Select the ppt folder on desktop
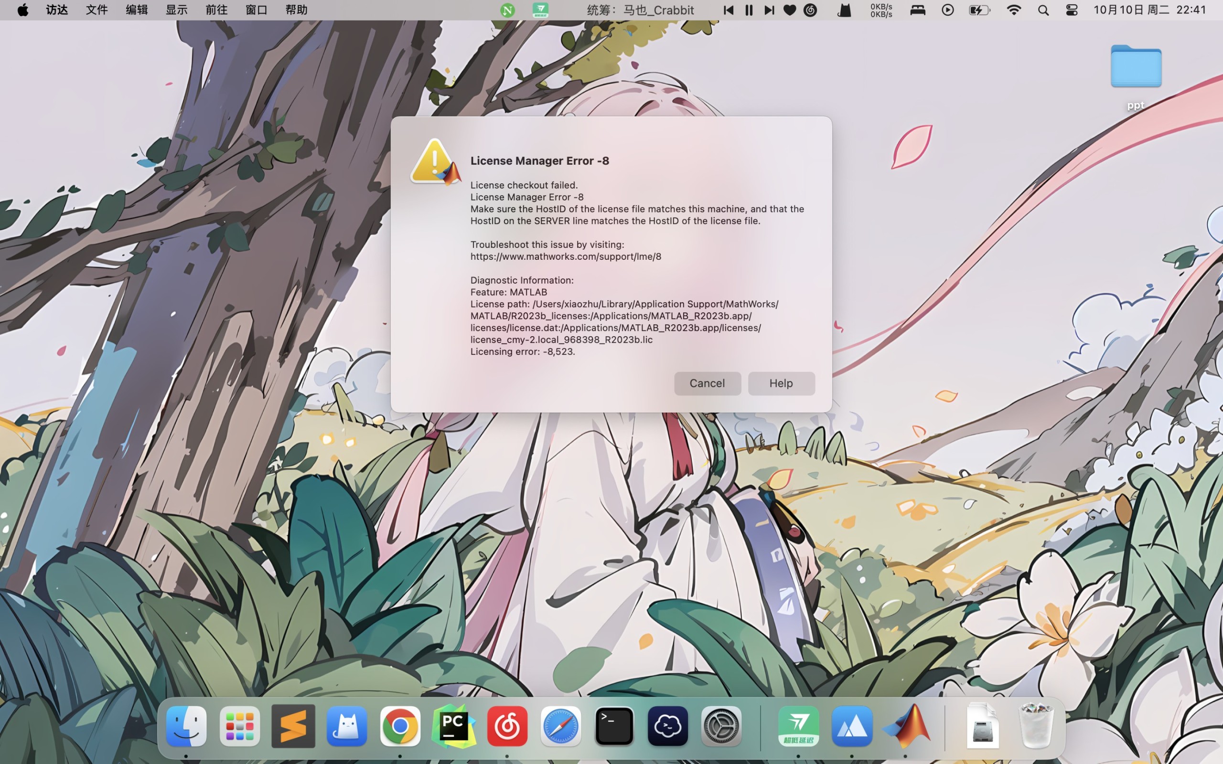 1136,67
